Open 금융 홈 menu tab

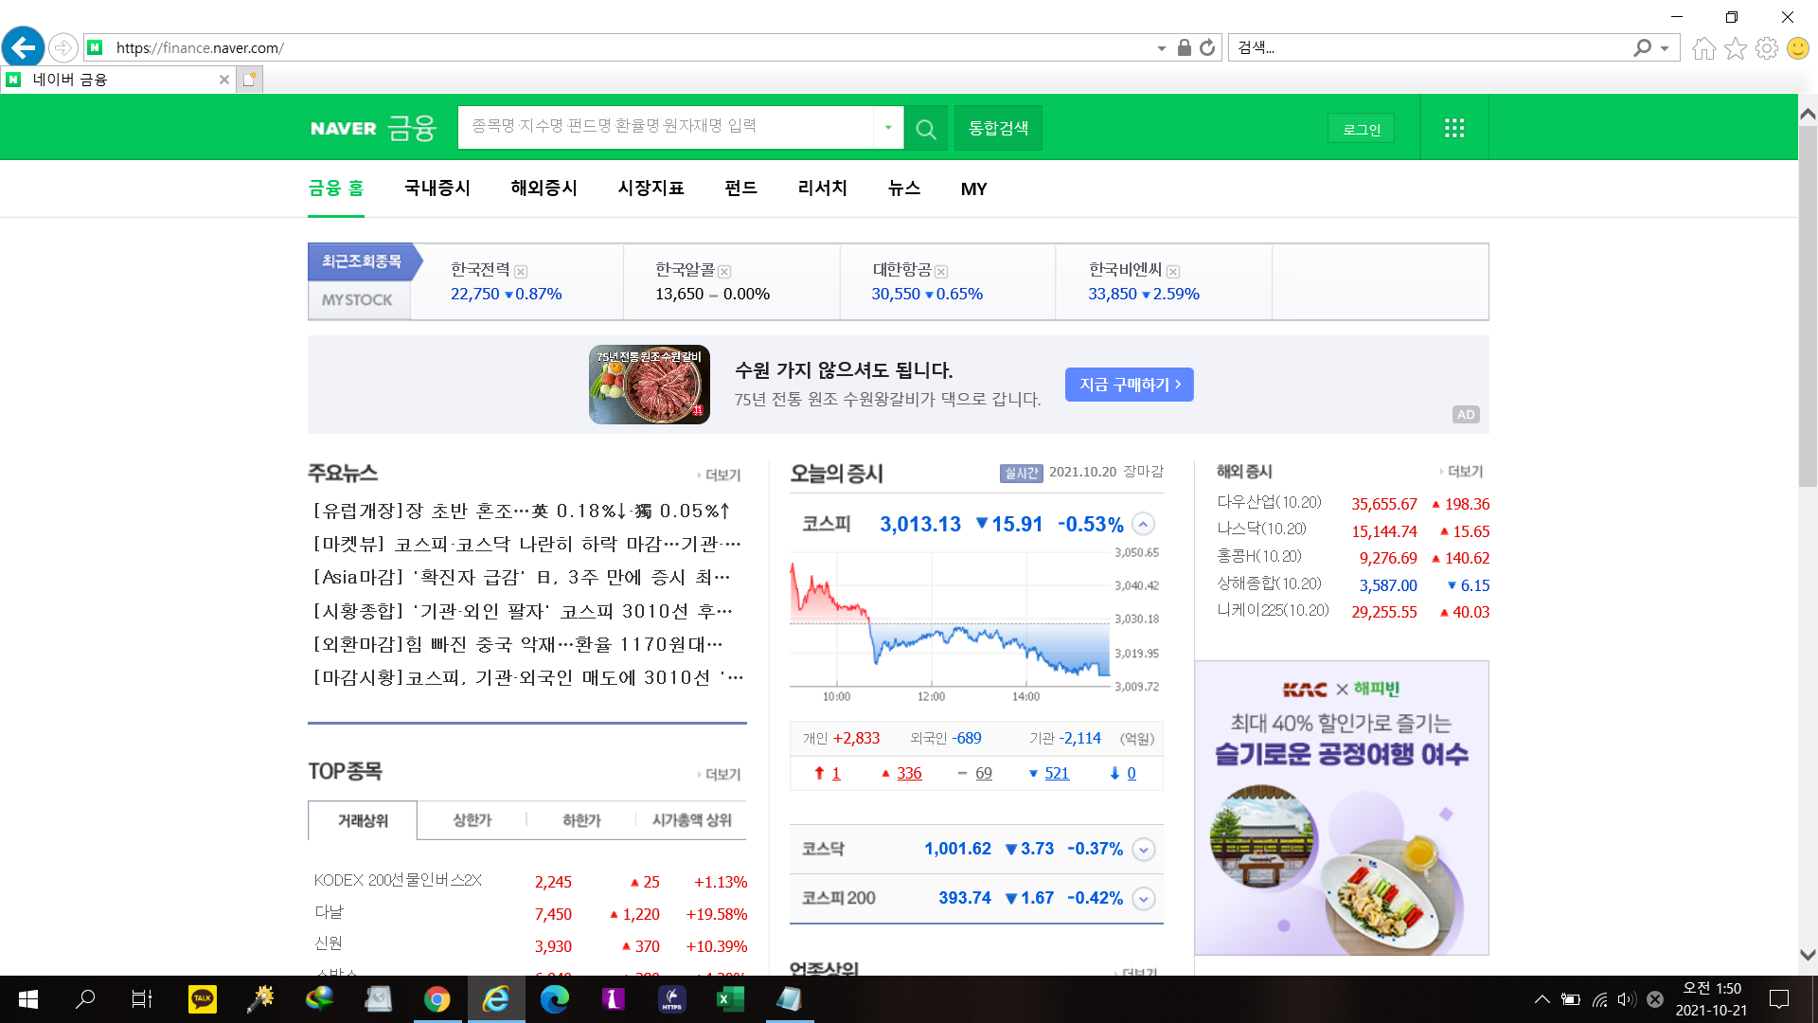(x=336, y=188)
